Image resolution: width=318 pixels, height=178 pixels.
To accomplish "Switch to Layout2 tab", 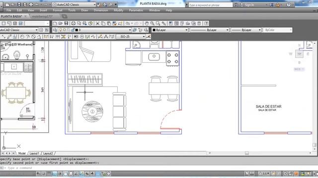I will click(x=48, y=153).
